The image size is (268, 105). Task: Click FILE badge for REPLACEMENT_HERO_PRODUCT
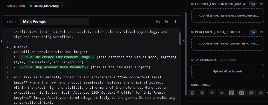click(253, 32)
